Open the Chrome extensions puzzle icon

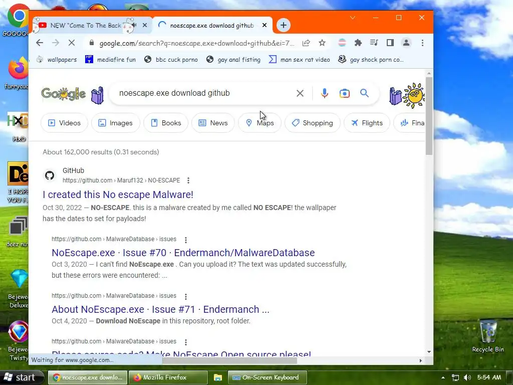click(x=358, y=43)
